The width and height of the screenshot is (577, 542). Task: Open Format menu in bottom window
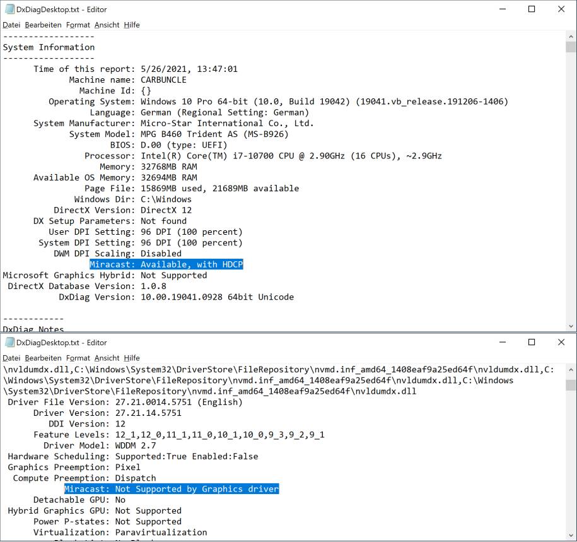pyautogui.click(x=78, y=358)
